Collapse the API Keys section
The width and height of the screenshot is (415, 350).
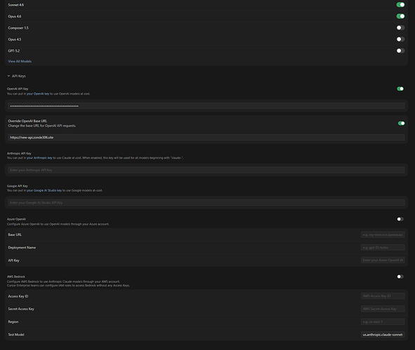tap(16, 76)
